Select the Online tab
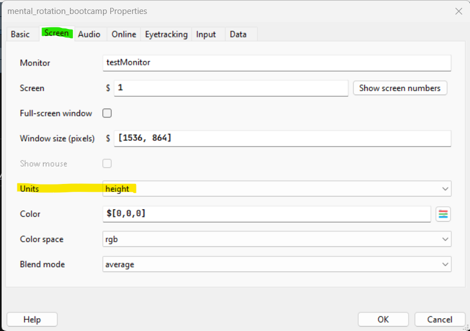Image resolution: width=470 pixels, height=331 pixels. [124, 34]
